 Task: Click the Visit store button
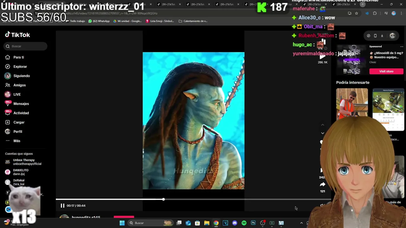pos(386,71)
